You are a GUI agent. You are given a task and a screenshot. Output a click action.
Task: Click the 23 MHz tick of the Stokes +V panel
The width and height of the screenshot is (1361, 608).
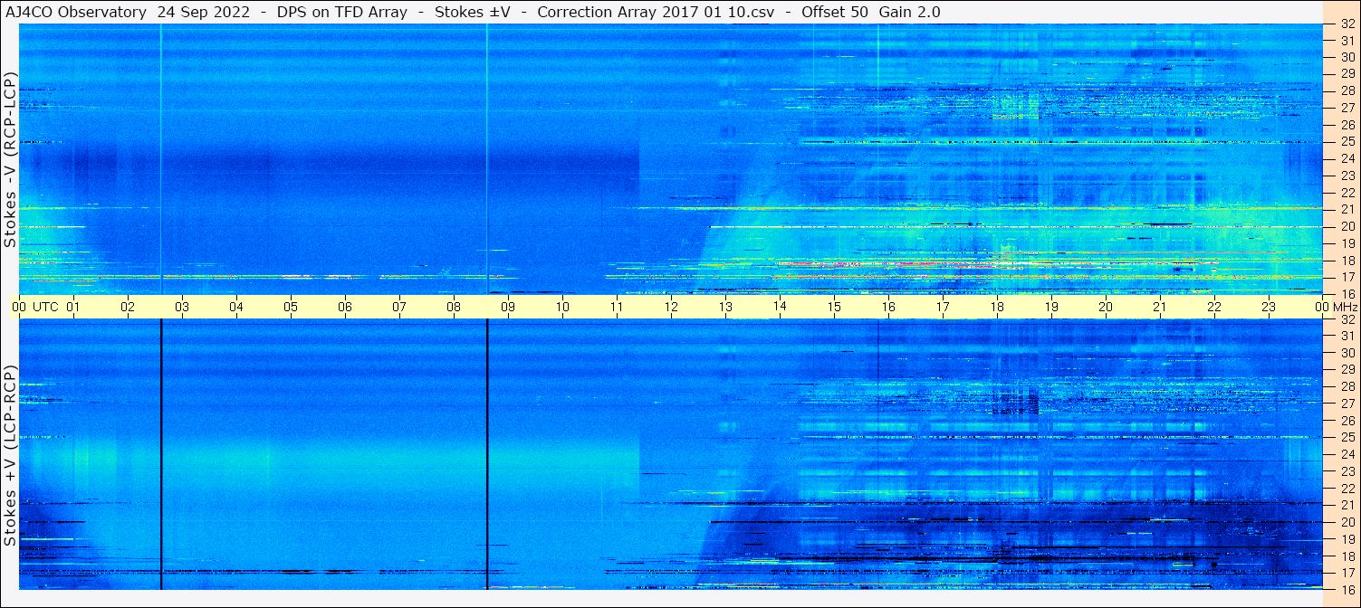tap(1347, 471)
